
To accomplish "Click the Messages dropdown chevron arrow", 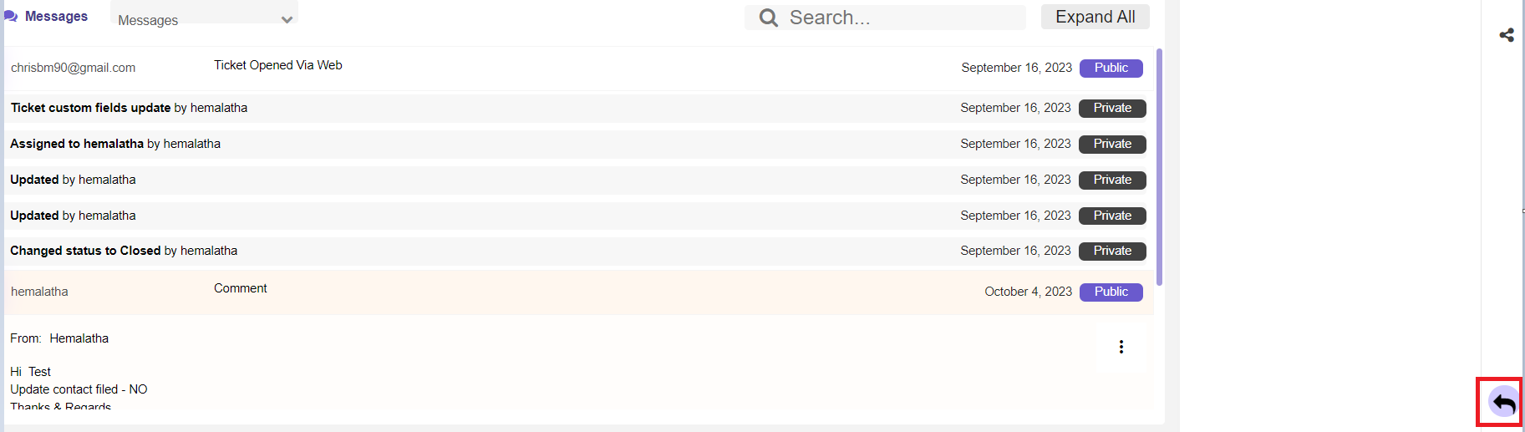I will click(x=287, y=20).
